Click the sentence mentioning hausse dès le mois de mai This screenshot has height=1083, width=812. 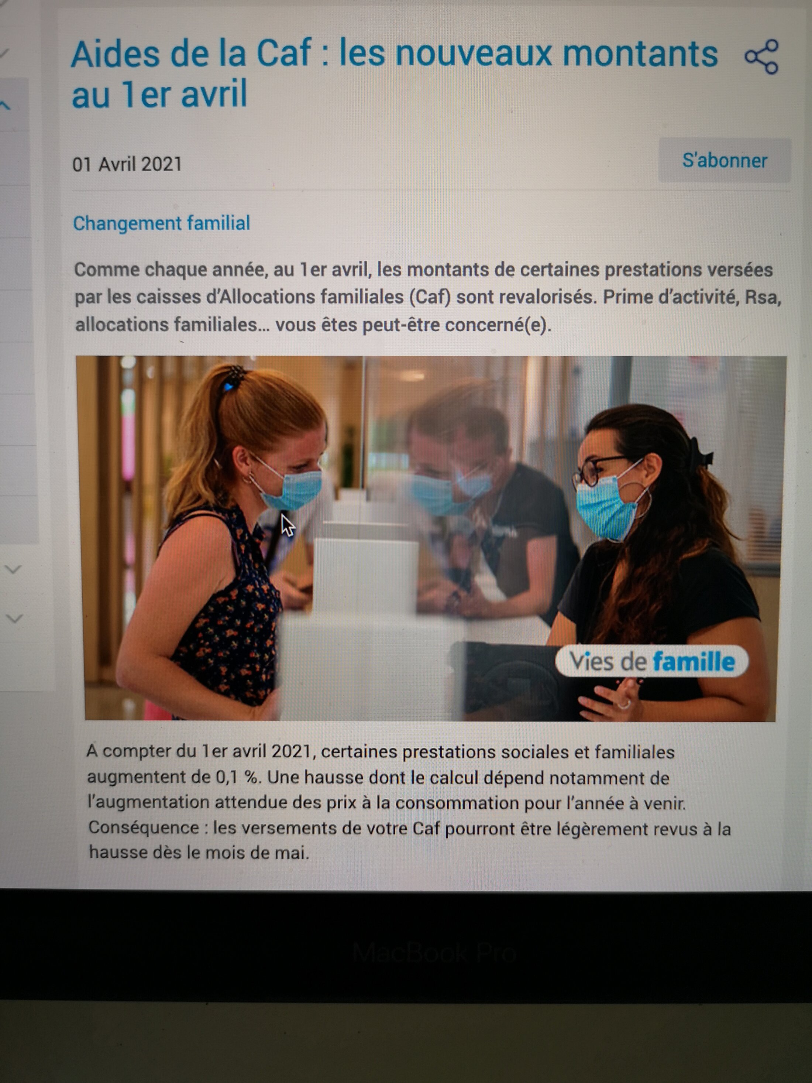tap(410, 840)
